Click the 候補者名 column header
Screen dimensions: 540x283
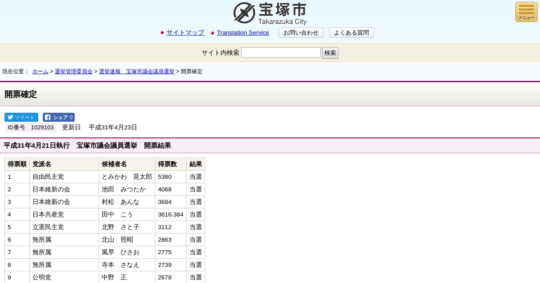point(127,164)
